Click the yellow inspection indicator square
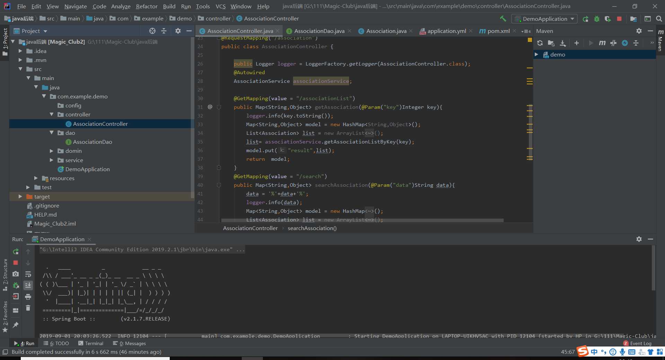Screen dimensions: 665x360 (x=530, y=40)
